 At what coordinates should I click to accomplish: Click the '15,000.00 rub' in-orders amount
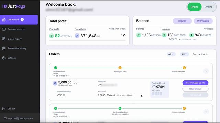coord(174,39)
